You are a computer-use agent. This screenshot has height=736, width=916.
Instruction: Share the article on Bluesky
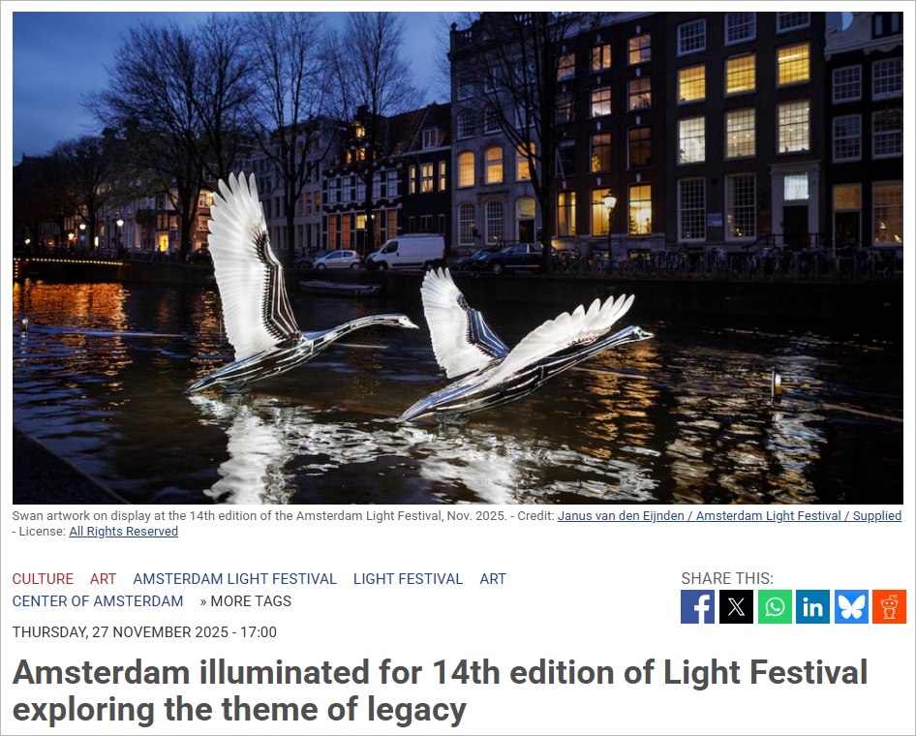(x=851, y=606)
